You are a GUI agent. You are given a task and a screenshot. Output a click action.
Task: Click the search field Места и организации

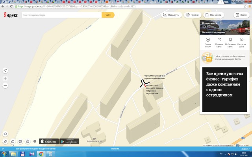[x=61, y=15]
